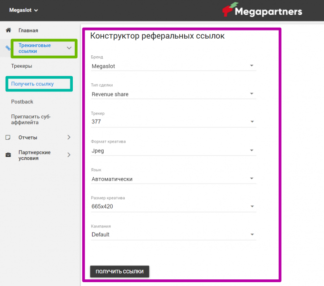The width and height of the screenshot is (324, 286).
Task: Collapse the Трекинговые ссылки menu chevron
Action: point(69,48)
